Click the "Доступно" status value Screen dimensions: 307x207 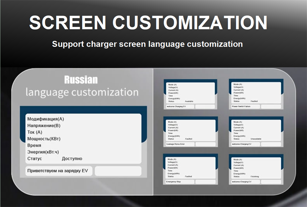pos(72,159)
